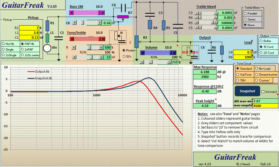Click the load R6 yellow cell

coord(243,57)
